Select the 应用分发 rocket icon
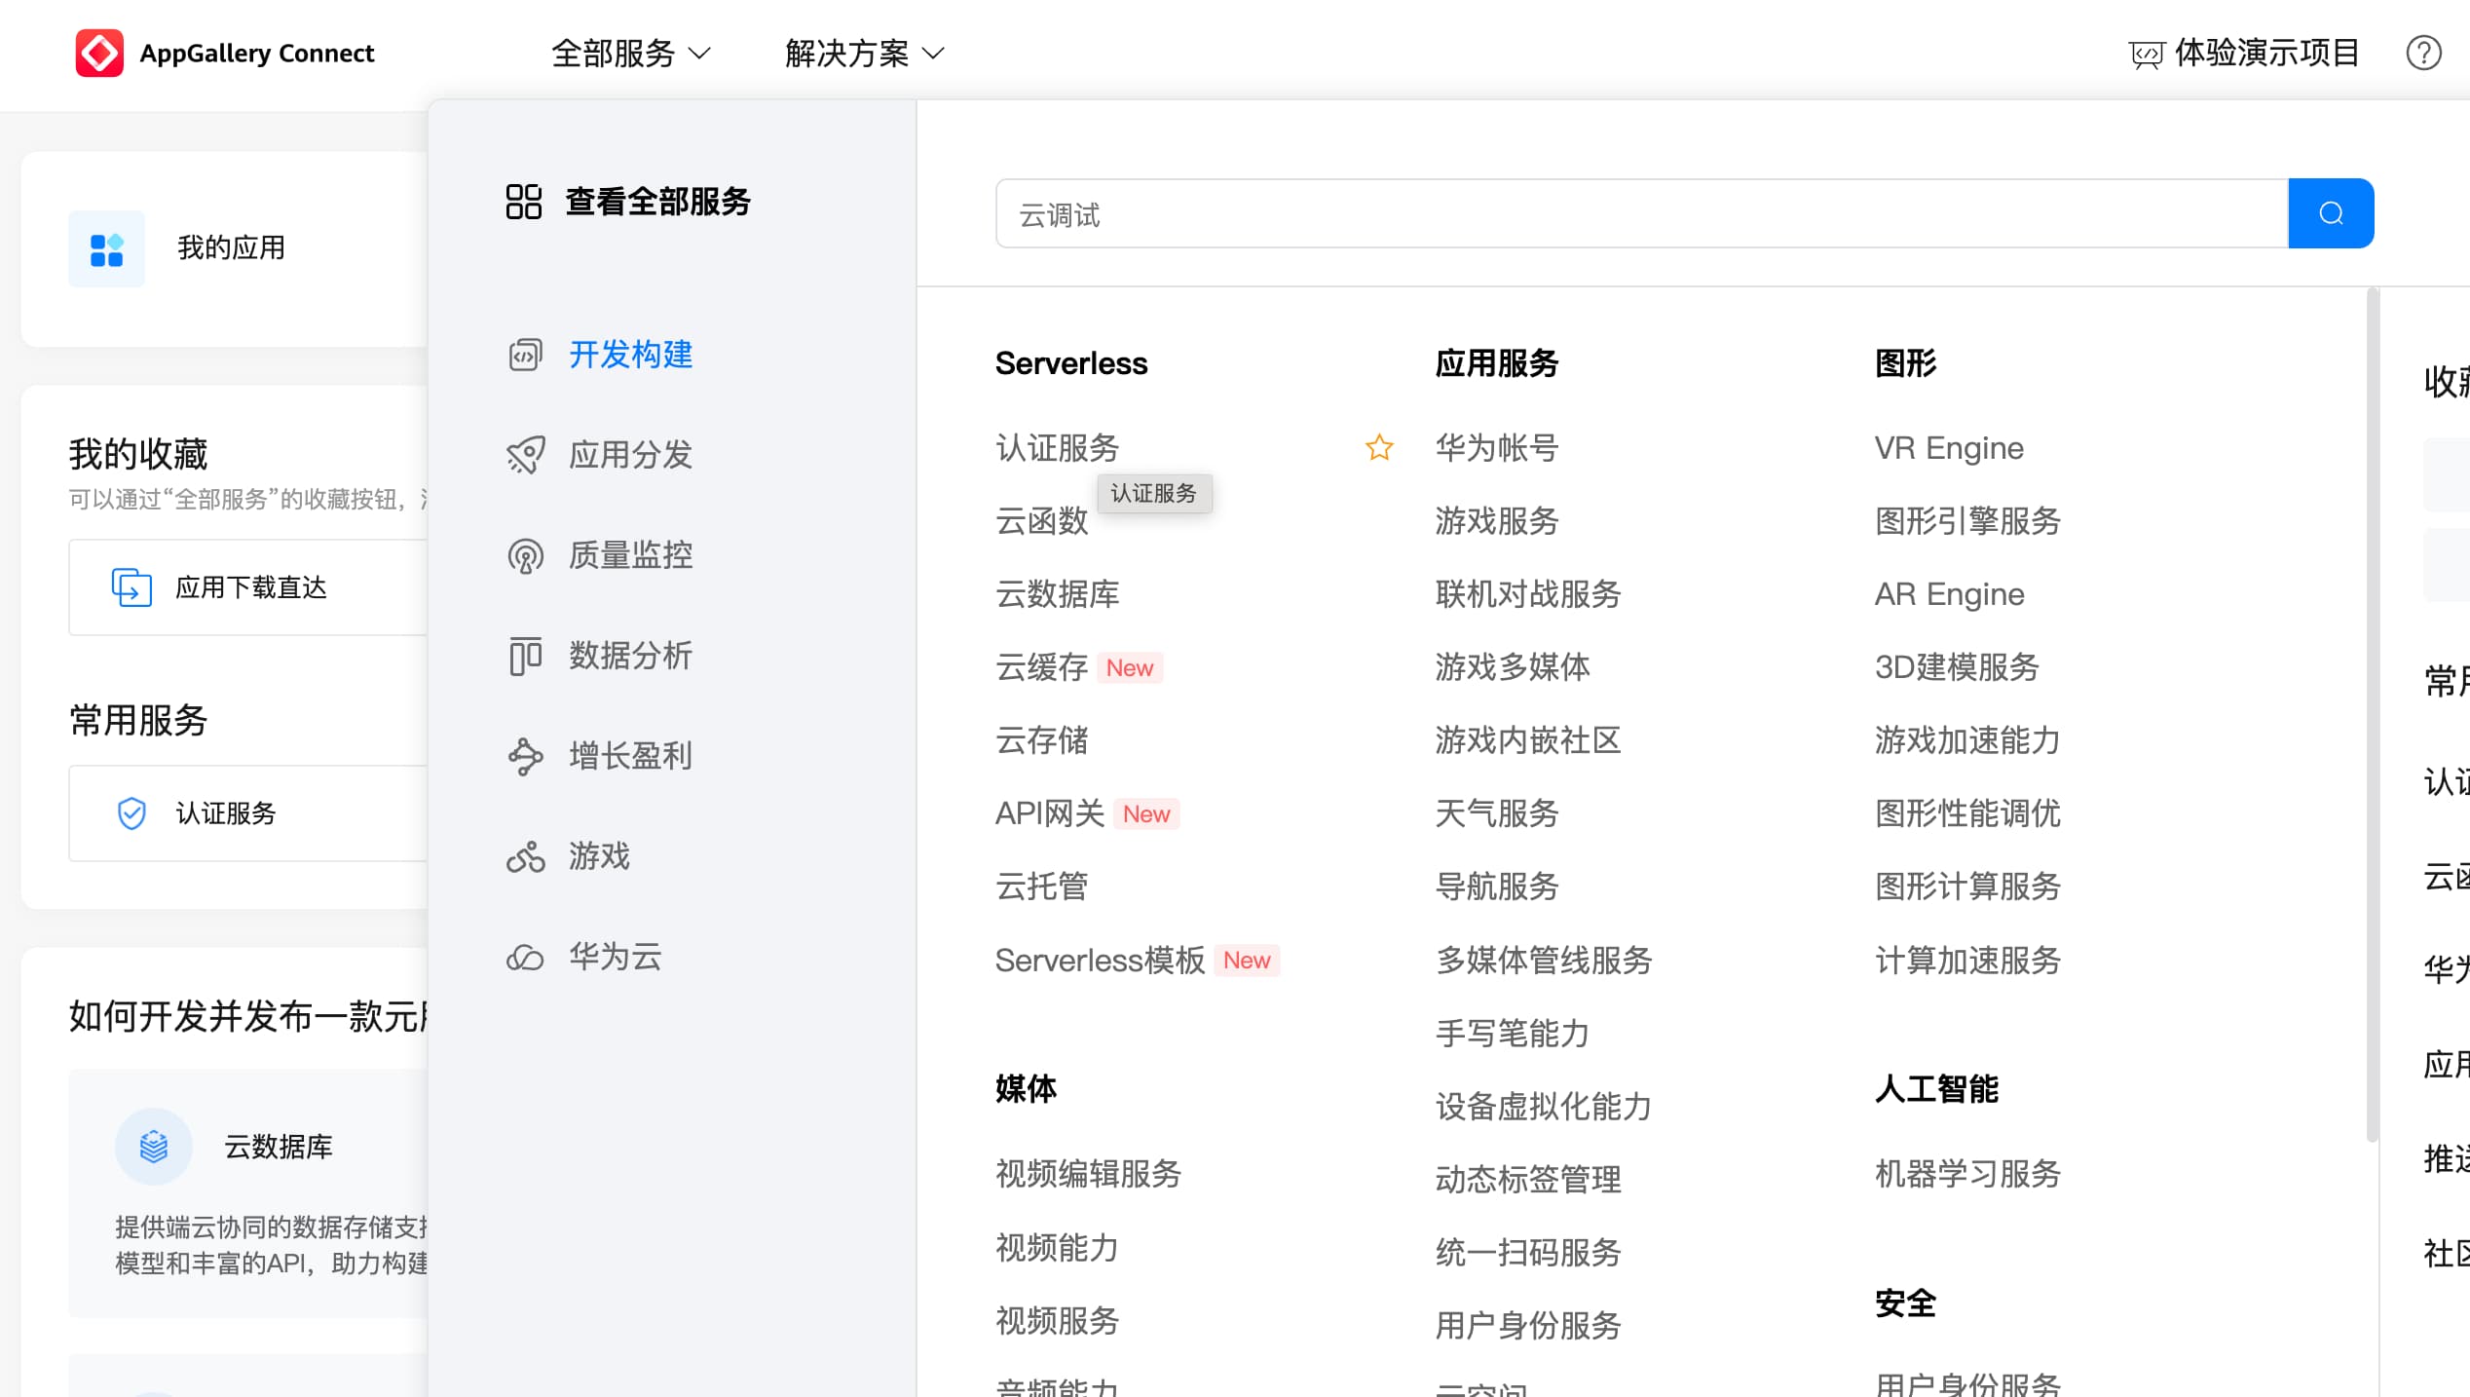This screenshot has height=1397, width=2470. [525, 455]
